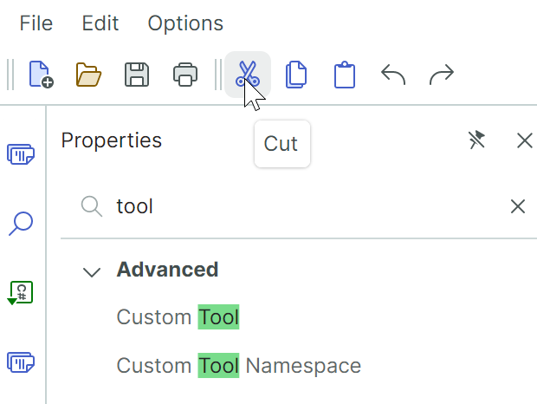Redo the last undone action
Image resolution: width=537 pixels, height=404 pixels.
[x=442, y=75]
